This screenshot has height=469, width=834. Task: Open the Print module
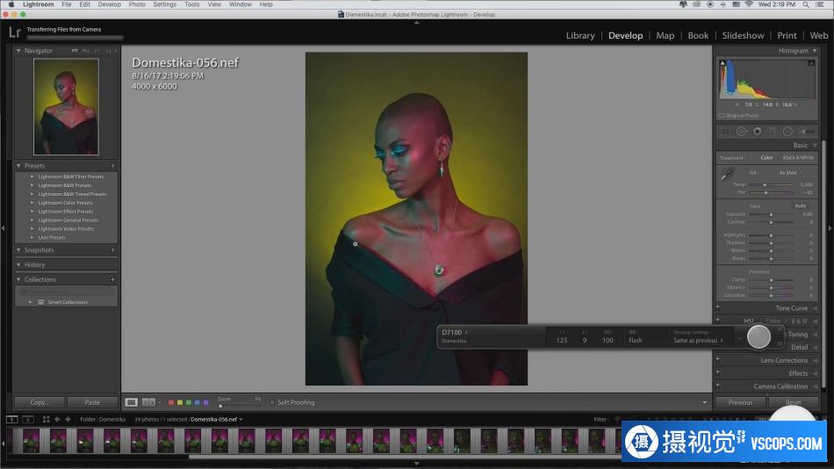[787, 35]
